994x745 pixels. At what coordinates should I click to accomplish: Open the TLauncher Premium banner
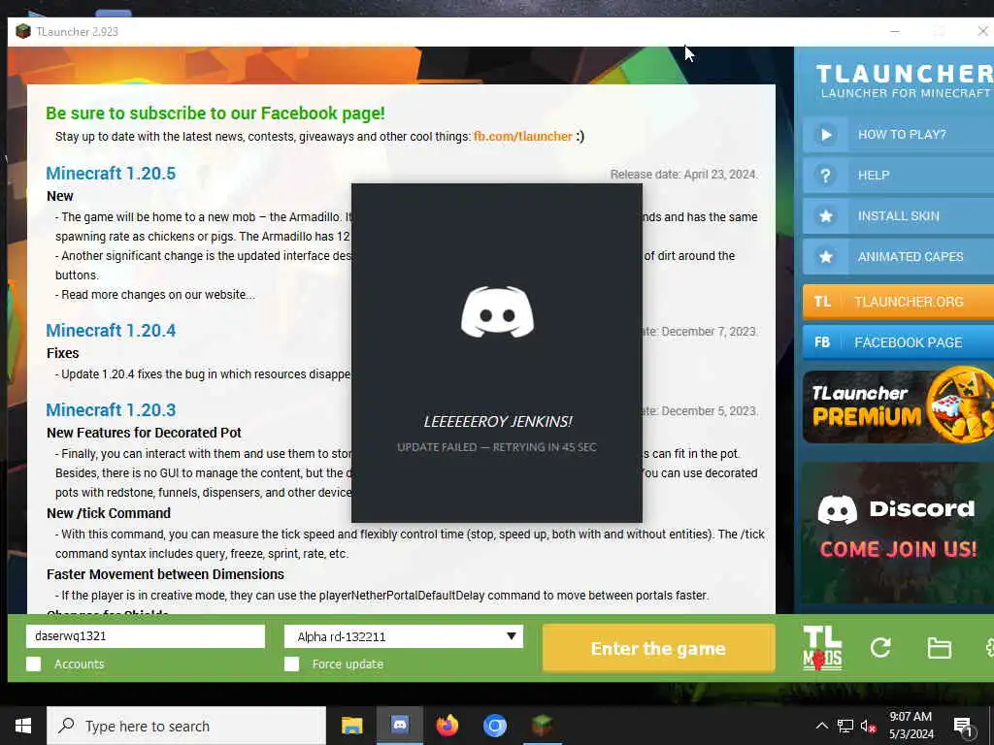point(898,406)
